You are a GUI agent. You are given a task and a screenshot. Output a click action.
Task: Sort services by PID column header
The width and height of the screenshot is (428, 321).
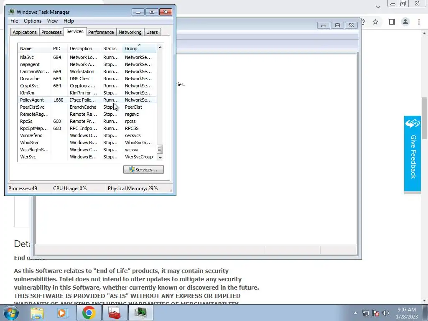[x=59, y=48]
